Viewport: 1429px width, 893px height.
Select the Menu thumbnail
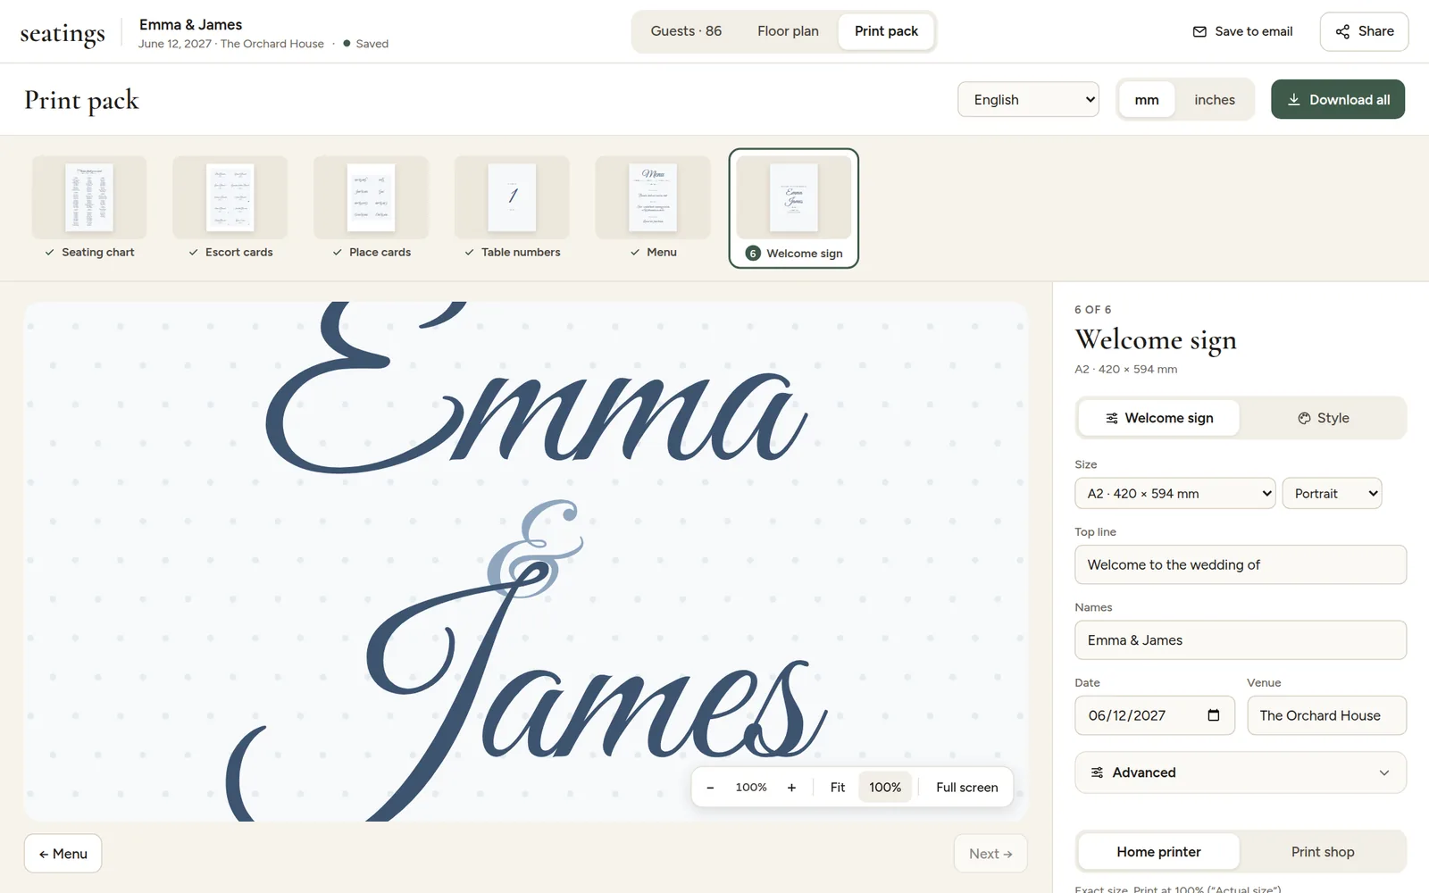653,208
